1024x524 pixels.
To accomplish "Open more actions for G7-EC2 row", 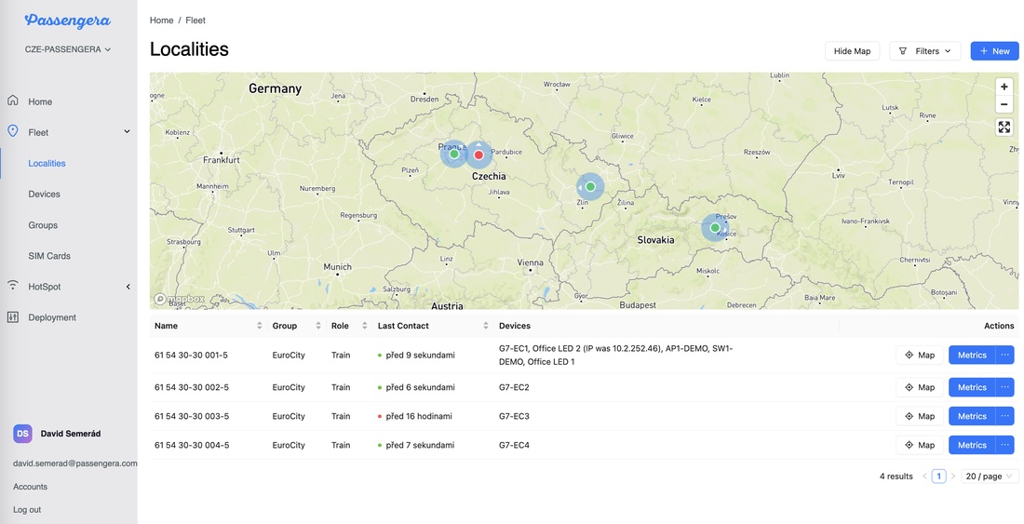I will point(1004,387).
